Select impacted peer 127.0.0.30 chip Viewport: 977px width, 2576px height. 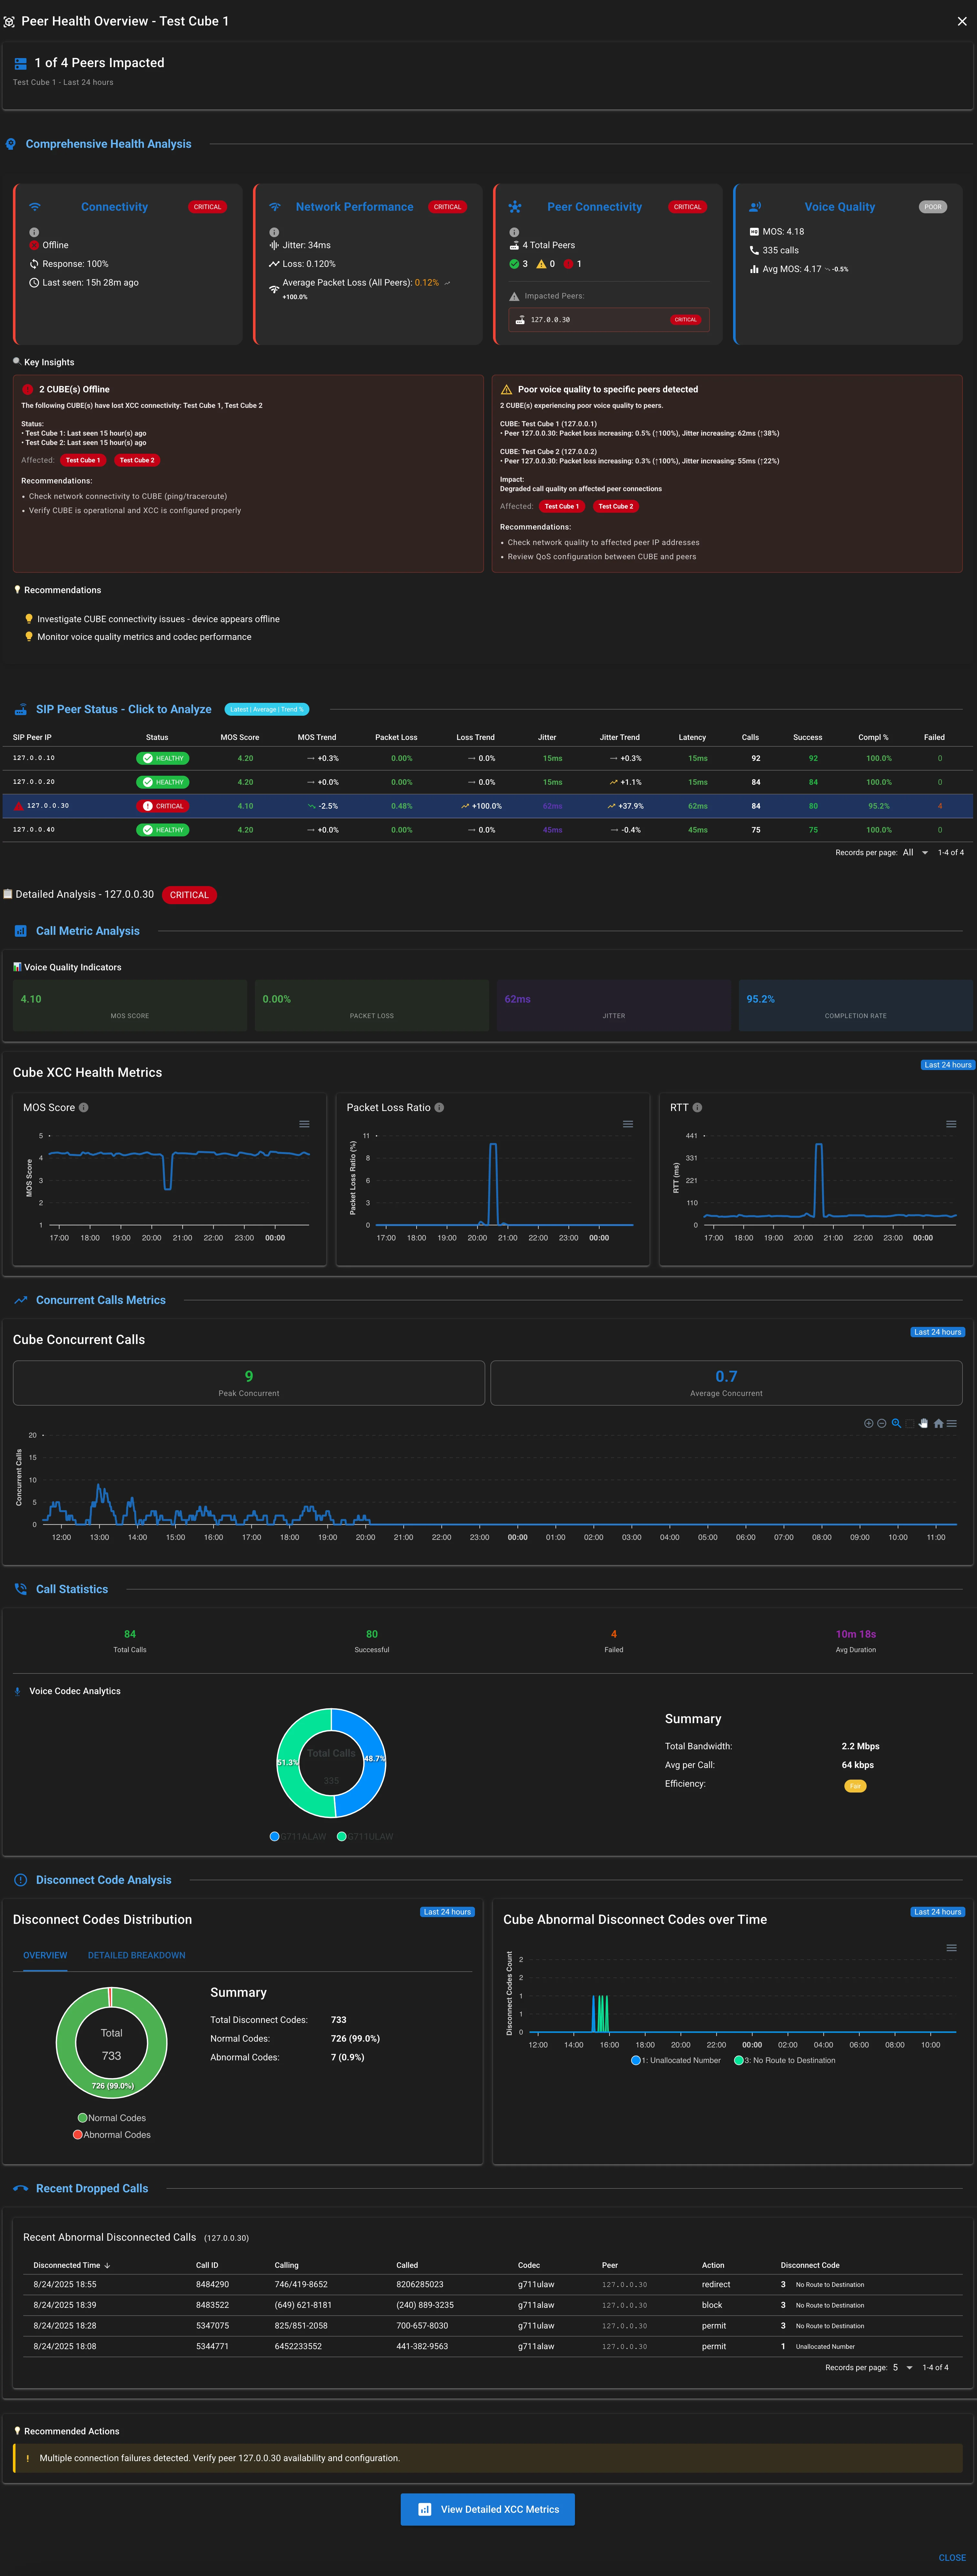(609, 320)
